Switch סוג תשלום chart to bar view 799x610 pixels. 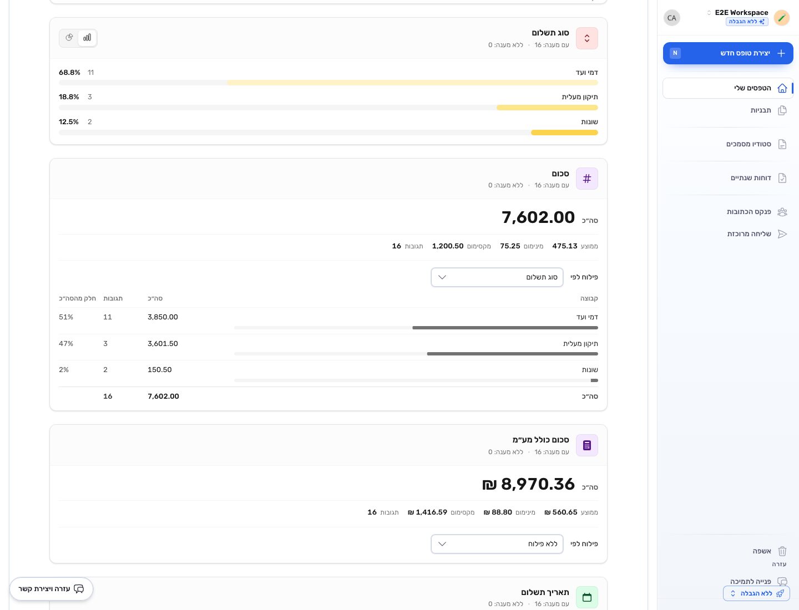[x=87, y=38]
